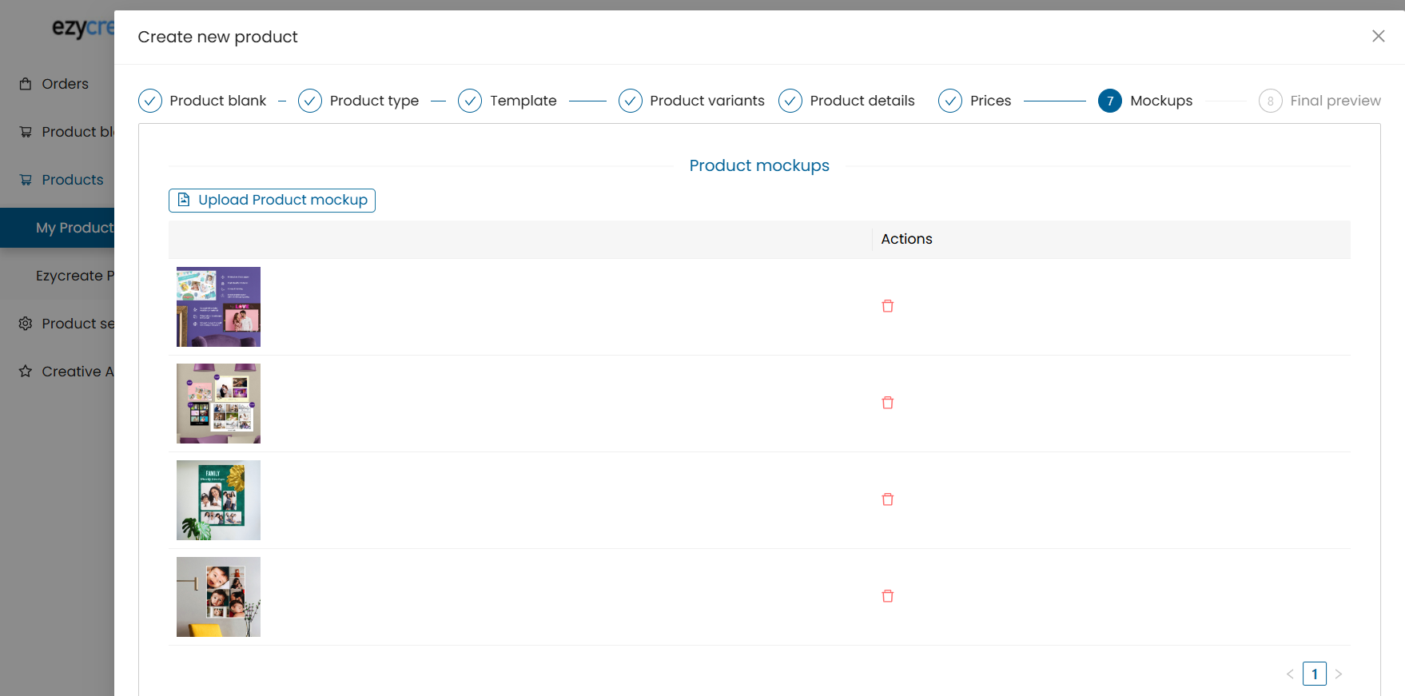The image size is (1405, 696).
Task: Advance to the Final preview step
Action: pos(1319,101)
